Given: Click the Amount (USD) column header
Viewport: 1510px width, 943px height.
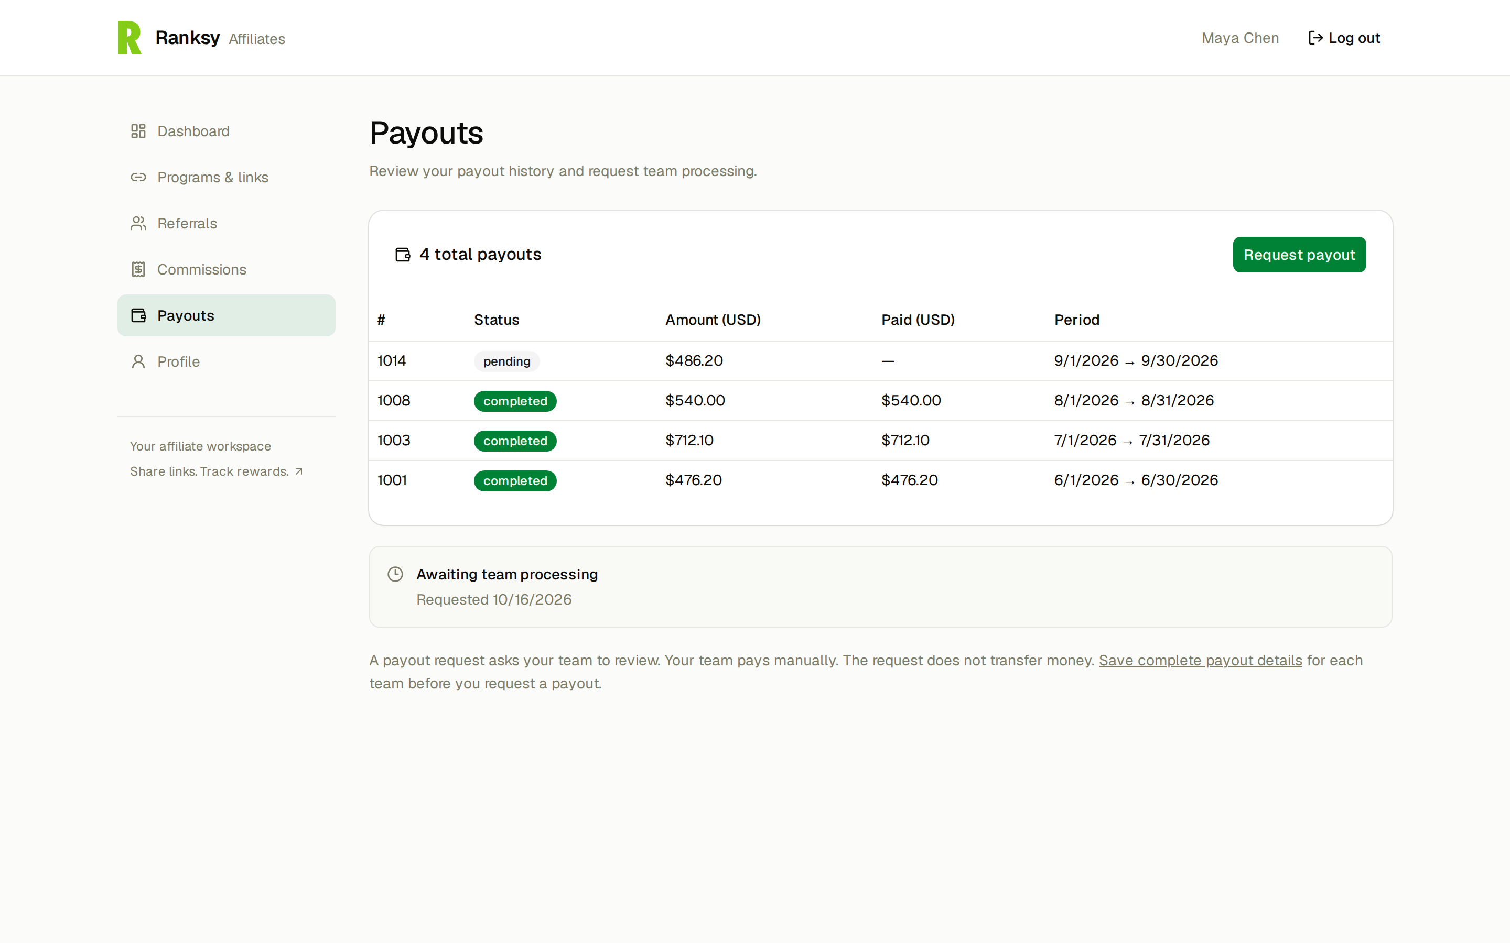Looking at the screenshot, I should click(x=713, y=320).
